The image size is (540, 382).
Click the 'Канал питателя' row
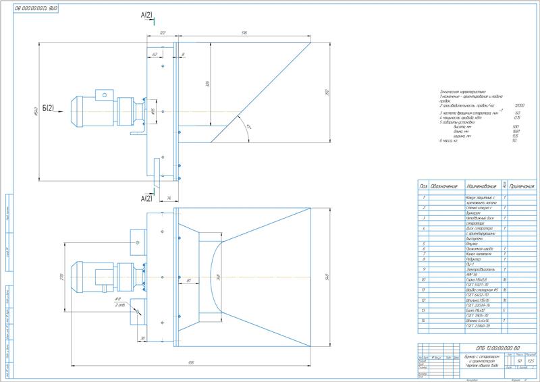(479, 254)
